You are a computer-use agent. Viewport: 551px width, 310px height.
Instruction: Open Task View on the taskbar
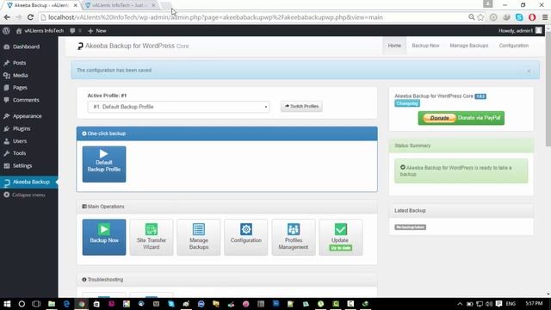click(36, 304)
